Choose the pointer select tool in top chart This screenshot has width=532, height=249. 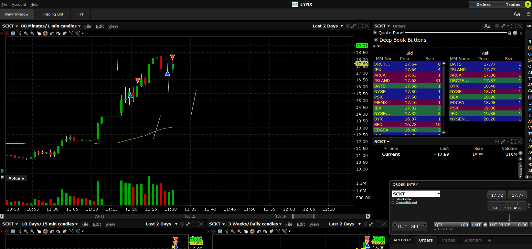tap(19, 33)
